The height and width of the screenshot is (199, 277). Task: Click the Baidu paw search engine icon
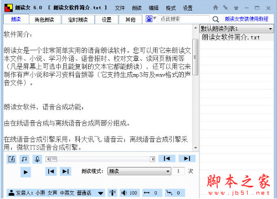coord(148,19)
